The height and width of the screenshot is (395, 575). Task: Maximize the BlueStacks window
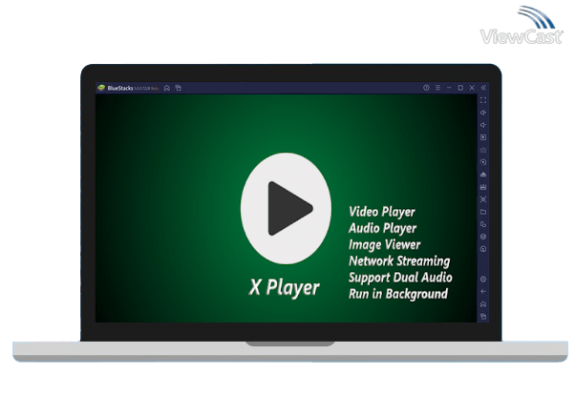[x=460, y=88]
